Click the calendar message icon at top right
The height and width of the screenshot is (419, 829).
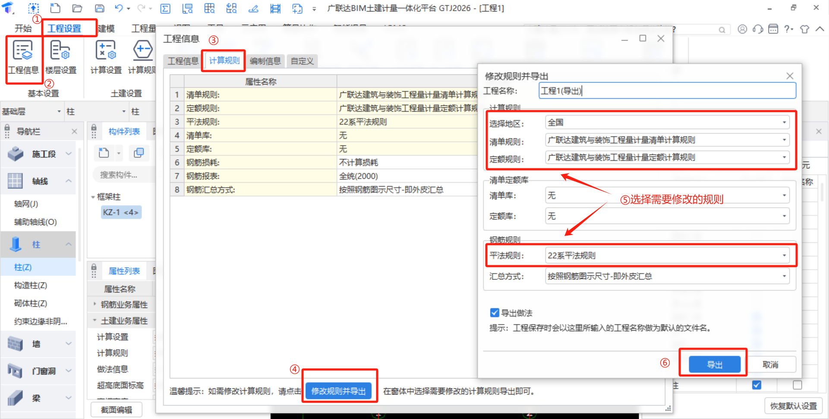[773, 29]
